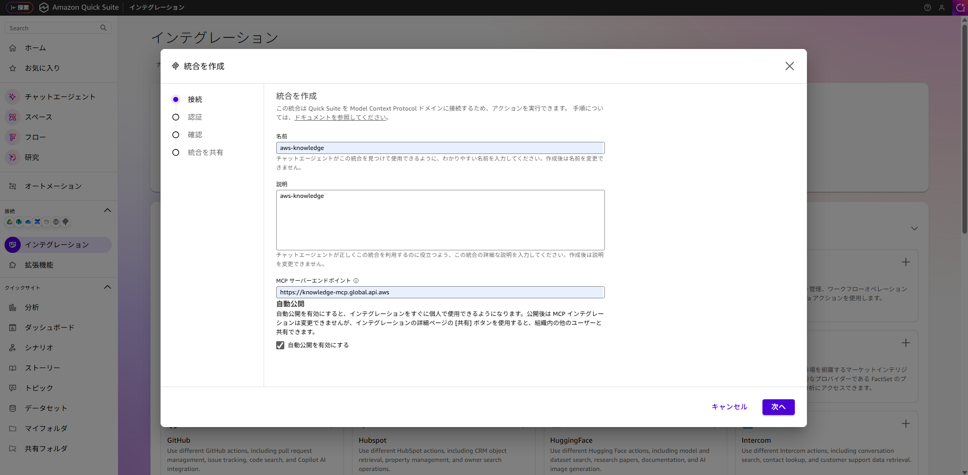The width and height of the screenshot is (968, 475).
Task: Open スペース in the sidebar
Action: pyautogui.click(x=38, y=117)
